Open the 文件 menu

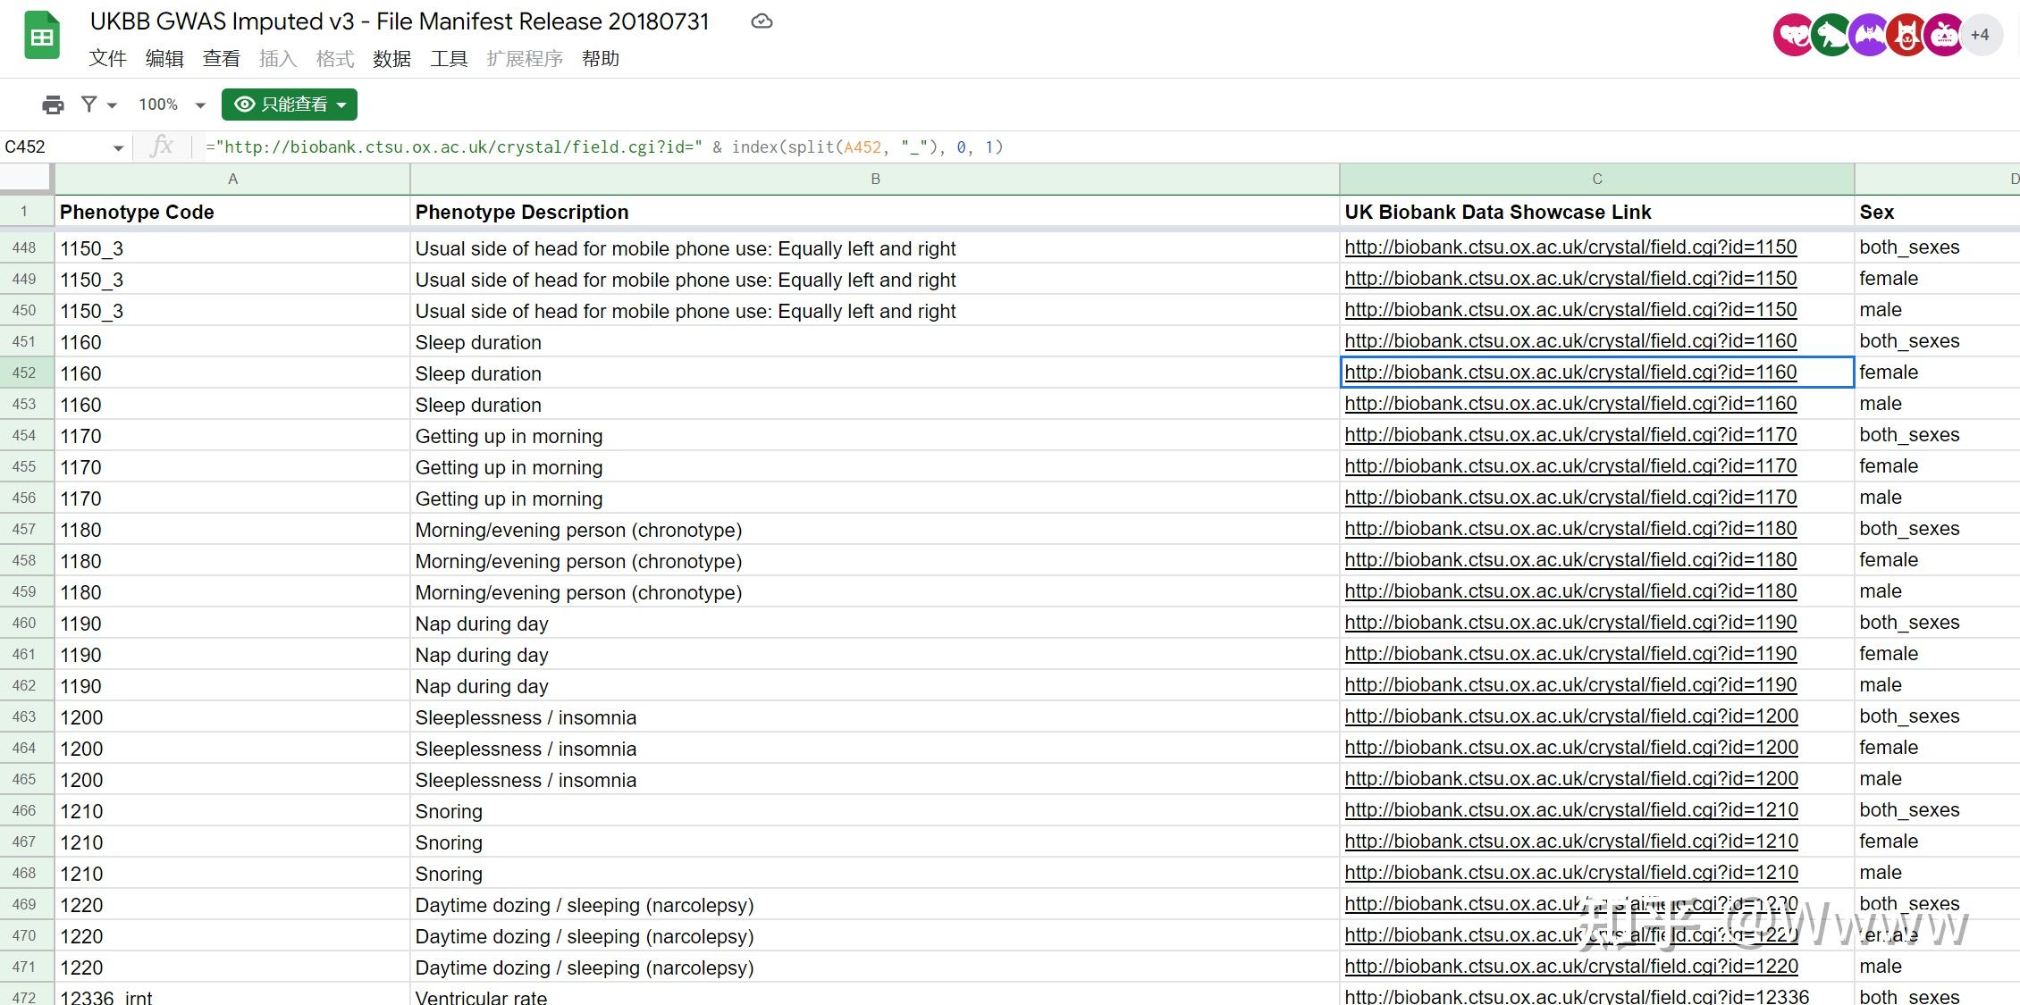tap(107, 59)
